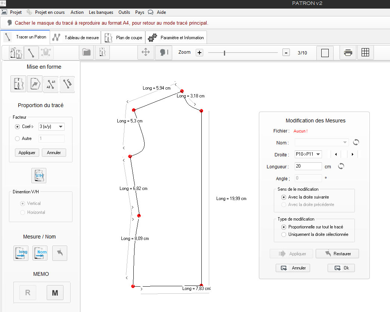Select 'Uniquement la droite sélectionnée' option
This screenshot has width=390, height=312.
[x=284, y=234]
